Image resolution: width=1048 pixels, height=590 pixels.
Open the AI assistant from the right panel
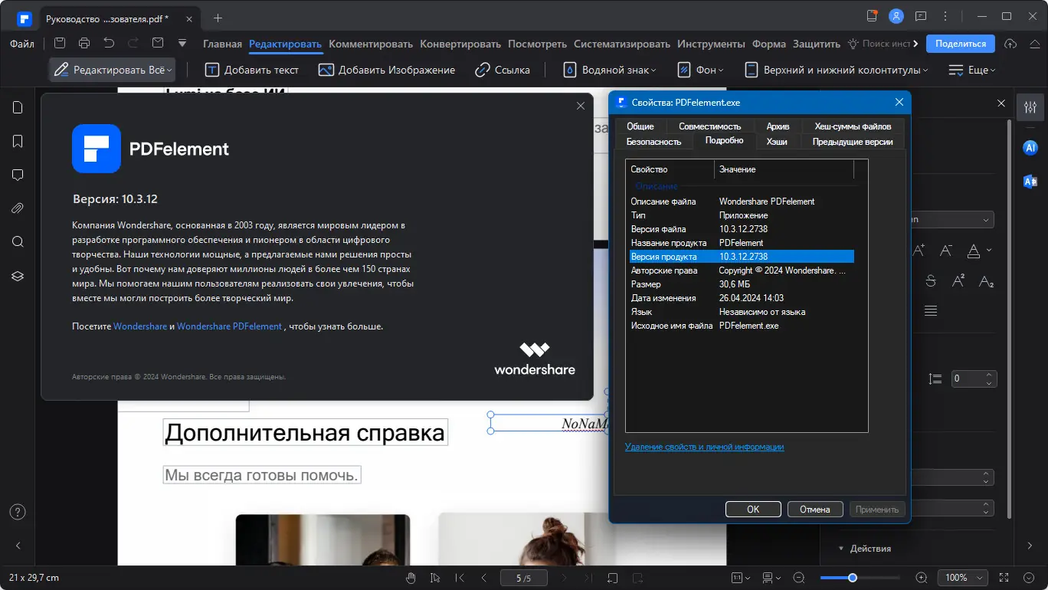point(1030,147)
